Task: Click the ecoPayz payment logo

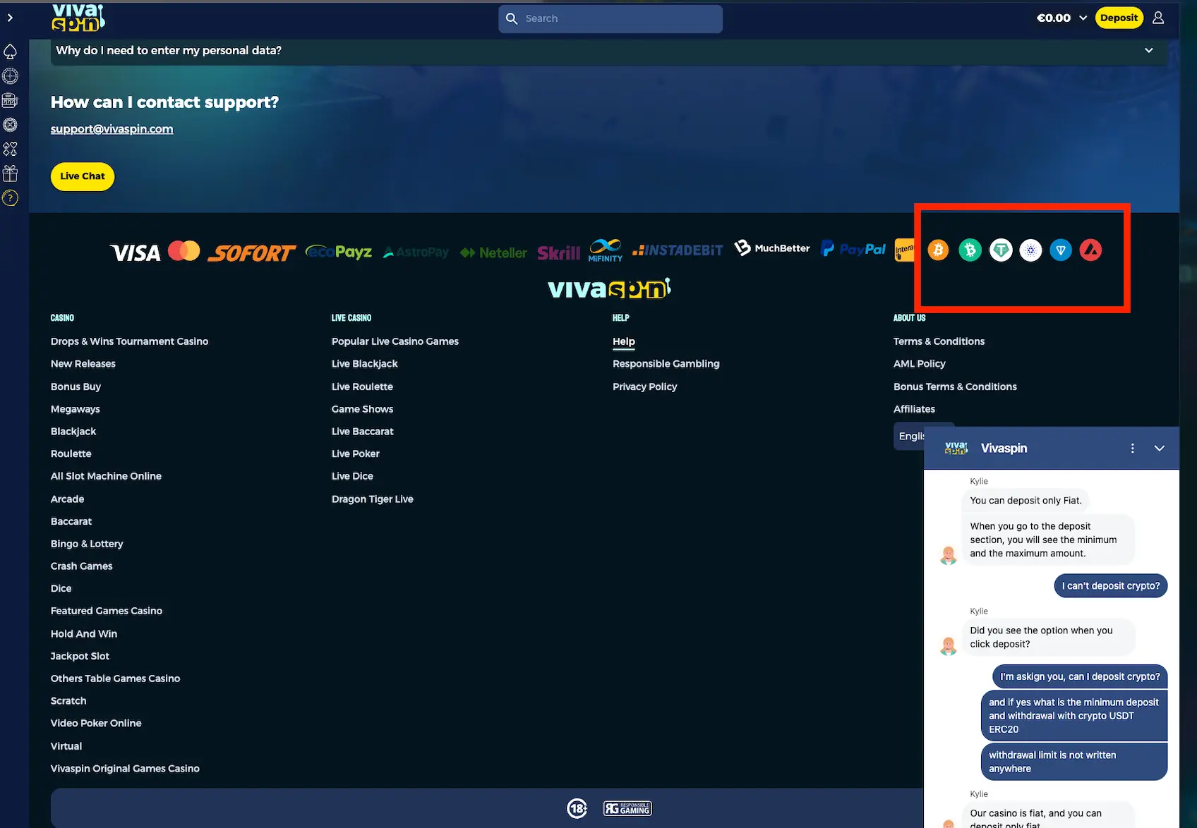Action: pyautogui.click(x=339, y=252)
